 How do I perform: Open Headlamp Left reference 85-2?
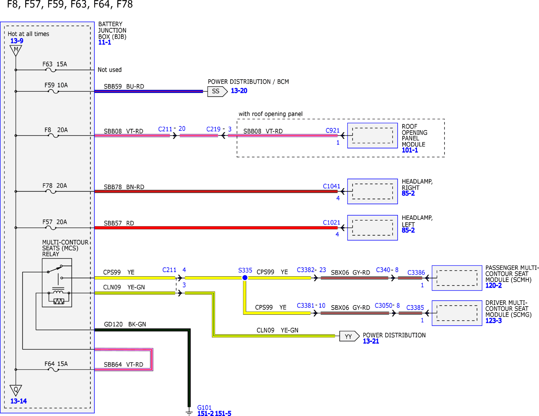[408, 230]
